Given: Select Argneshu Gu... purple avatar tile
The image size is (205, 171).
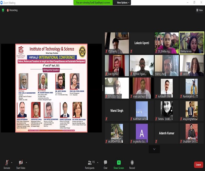Looking at the screenshot, I should coord(142,133).
